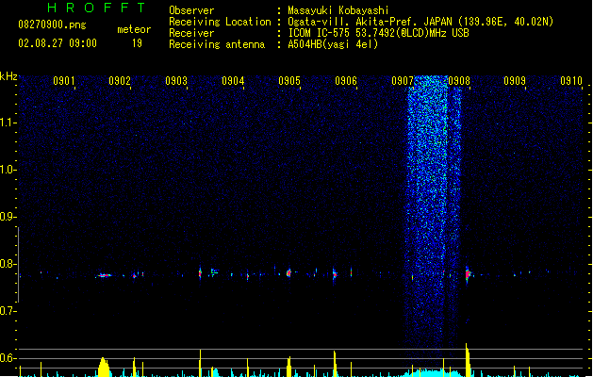Click the 0907 time marker
Screen dimensions: 593x377
pos(403,81)
